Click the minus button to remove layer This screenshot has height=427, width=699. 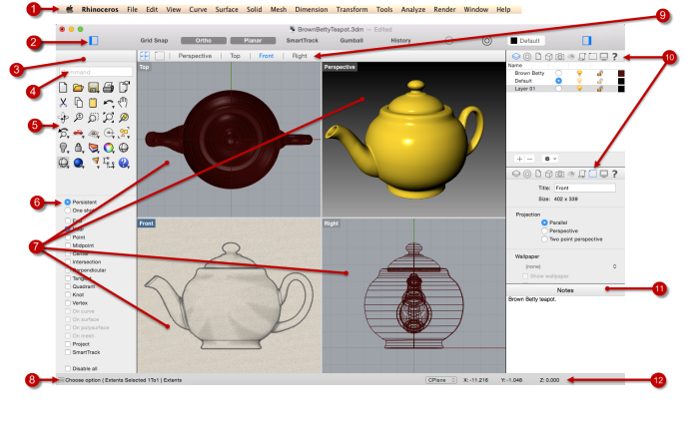click(x=529, y=159)
